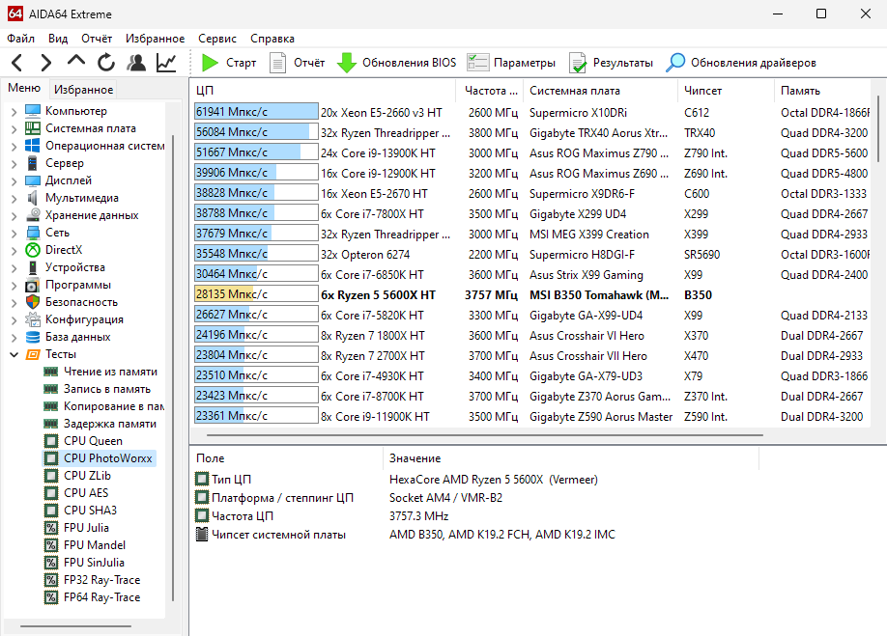Click the Отчёт document icon
The image size is (887, 636).
[277, 63]
